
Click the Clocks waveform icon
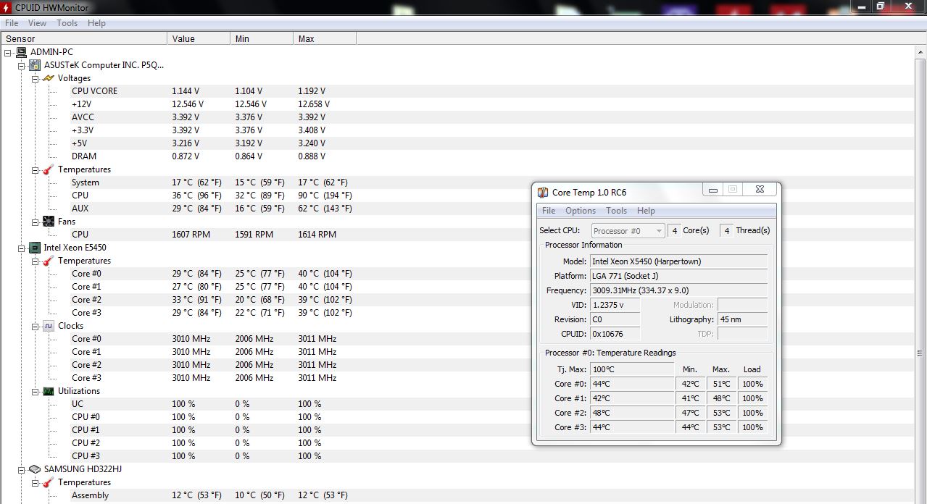click(49, 326)
